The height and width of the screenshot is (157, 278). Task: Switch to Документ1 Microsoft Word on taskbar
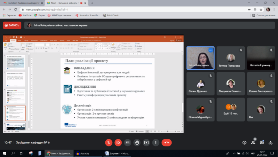pos(117,153)
